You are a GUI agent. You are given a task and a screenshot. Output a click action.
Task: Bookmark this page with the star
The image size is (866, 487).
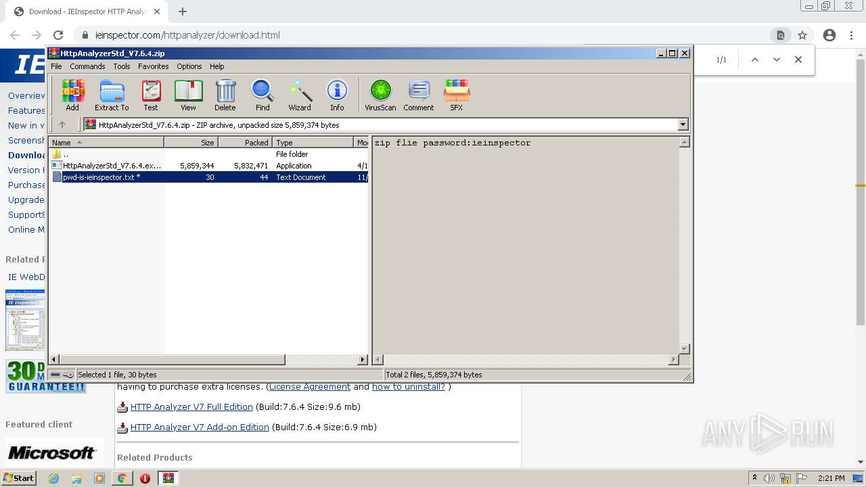point(802,35)
